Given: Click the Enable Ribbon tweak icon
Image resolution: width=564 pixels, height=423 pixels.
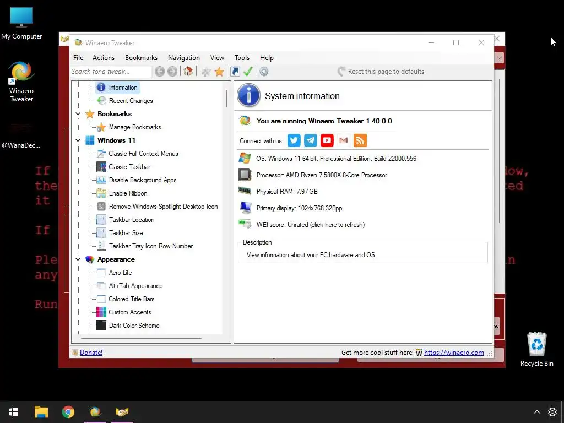Looking at the screenshot, I should pos(101,193).
